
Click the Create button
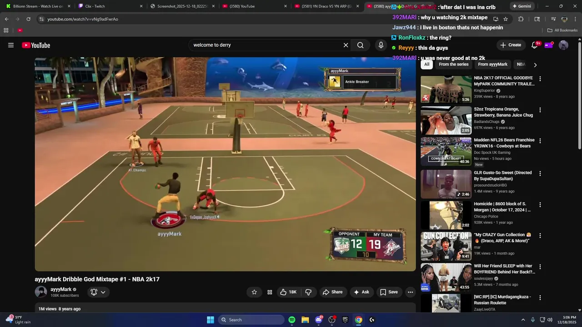click(511, 45)
